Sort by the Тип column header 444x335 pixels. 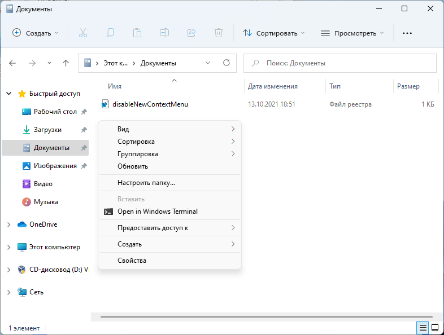335,86
